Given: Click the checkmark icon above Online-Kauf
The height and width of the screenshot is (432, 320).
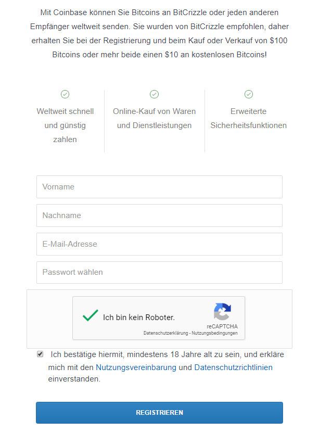Looking at the screenshot, I should pyautogui.click(x=154, y=94).
